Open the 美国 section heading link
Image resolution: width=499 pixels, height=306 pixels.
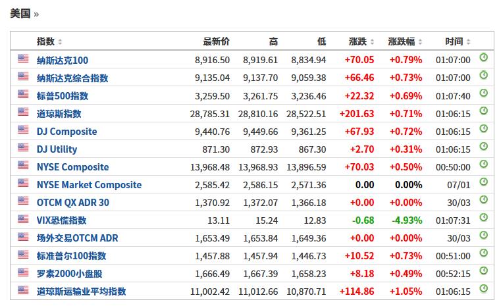(20, 14)
